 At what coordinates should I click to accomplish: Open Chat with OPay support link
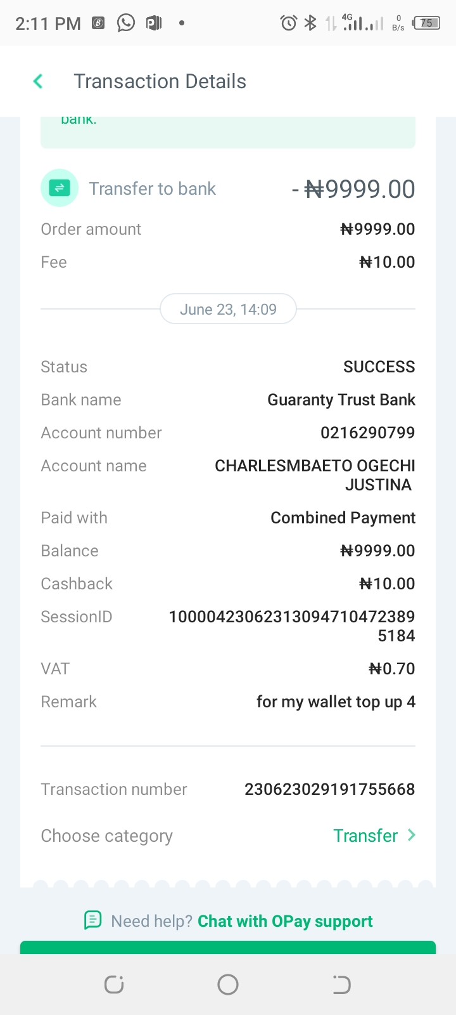(x=285, y=921)
